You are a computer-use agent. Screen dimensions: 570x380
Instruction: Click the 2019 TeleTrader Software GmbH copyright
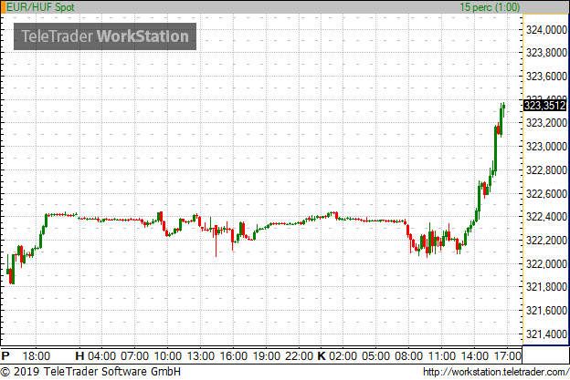pos(90,372)
